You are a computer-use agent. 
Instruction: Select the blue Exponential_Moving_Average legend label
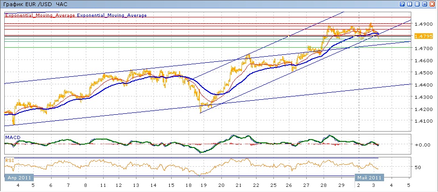pyautogui.click(x=112, y=15)
